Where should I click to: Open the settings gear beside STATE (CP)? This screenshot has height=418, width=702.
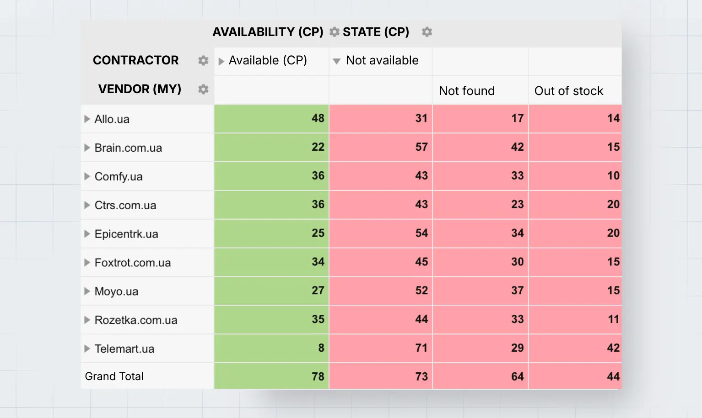coord(427,32)
